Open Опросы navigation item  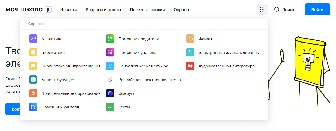point(181,10)
